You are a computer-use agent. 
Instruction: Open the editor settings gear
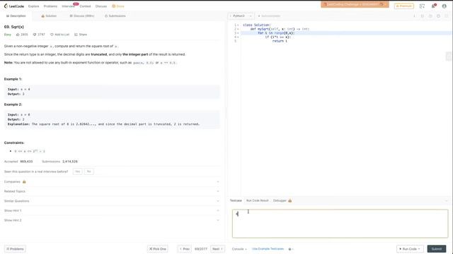pyautogui.click(x=439, y=16)
